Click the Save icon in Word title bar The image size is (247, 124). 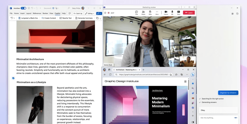pyautogui.click(x=29, y=8)
